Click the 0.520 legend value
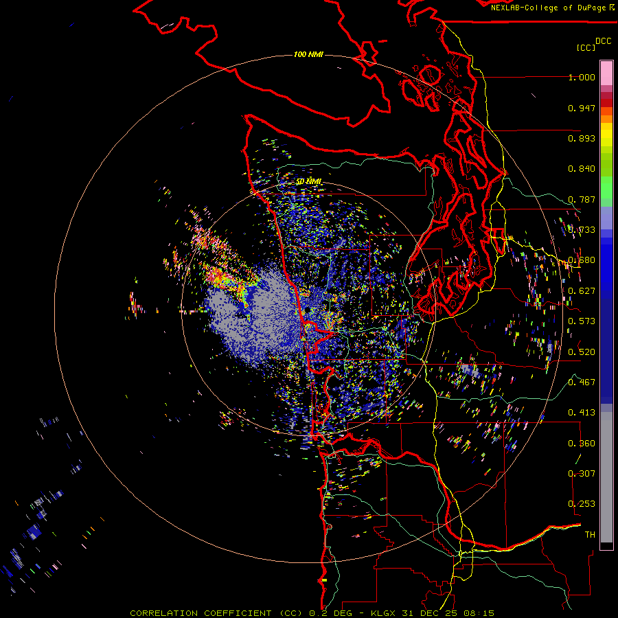618x618 pixels. (582, 352)
